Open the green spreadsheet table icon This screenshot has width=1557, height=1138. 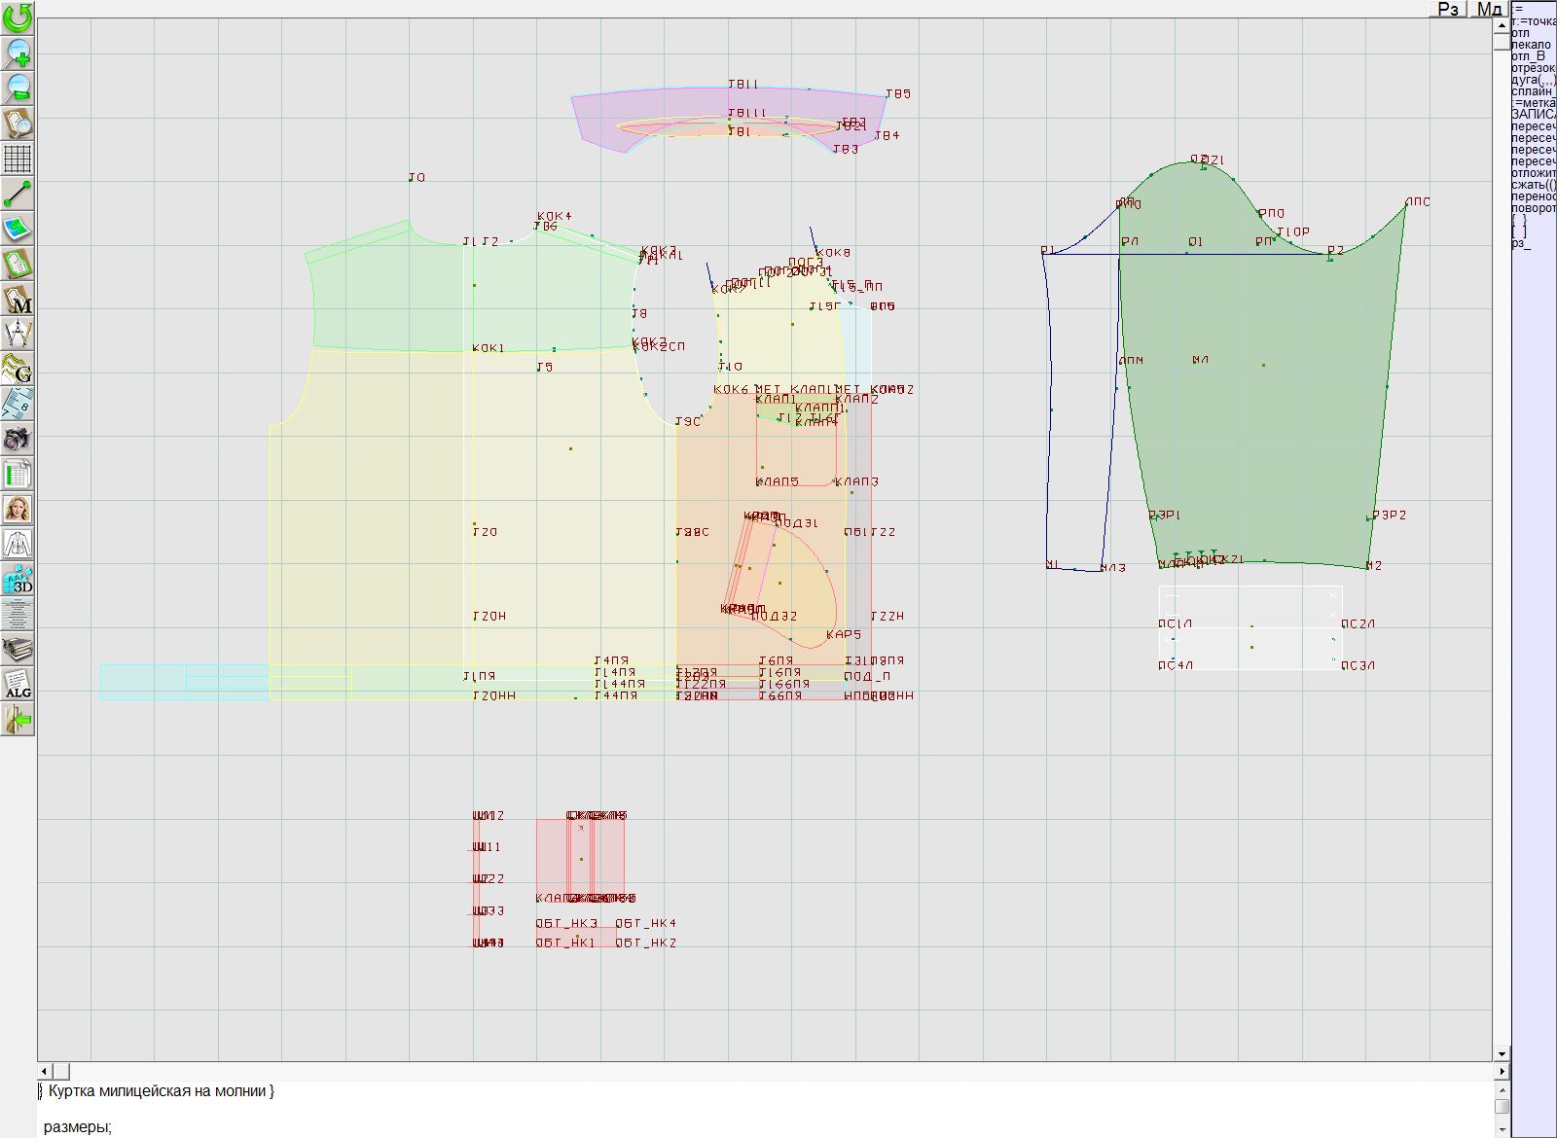click(x=18, y=474)
